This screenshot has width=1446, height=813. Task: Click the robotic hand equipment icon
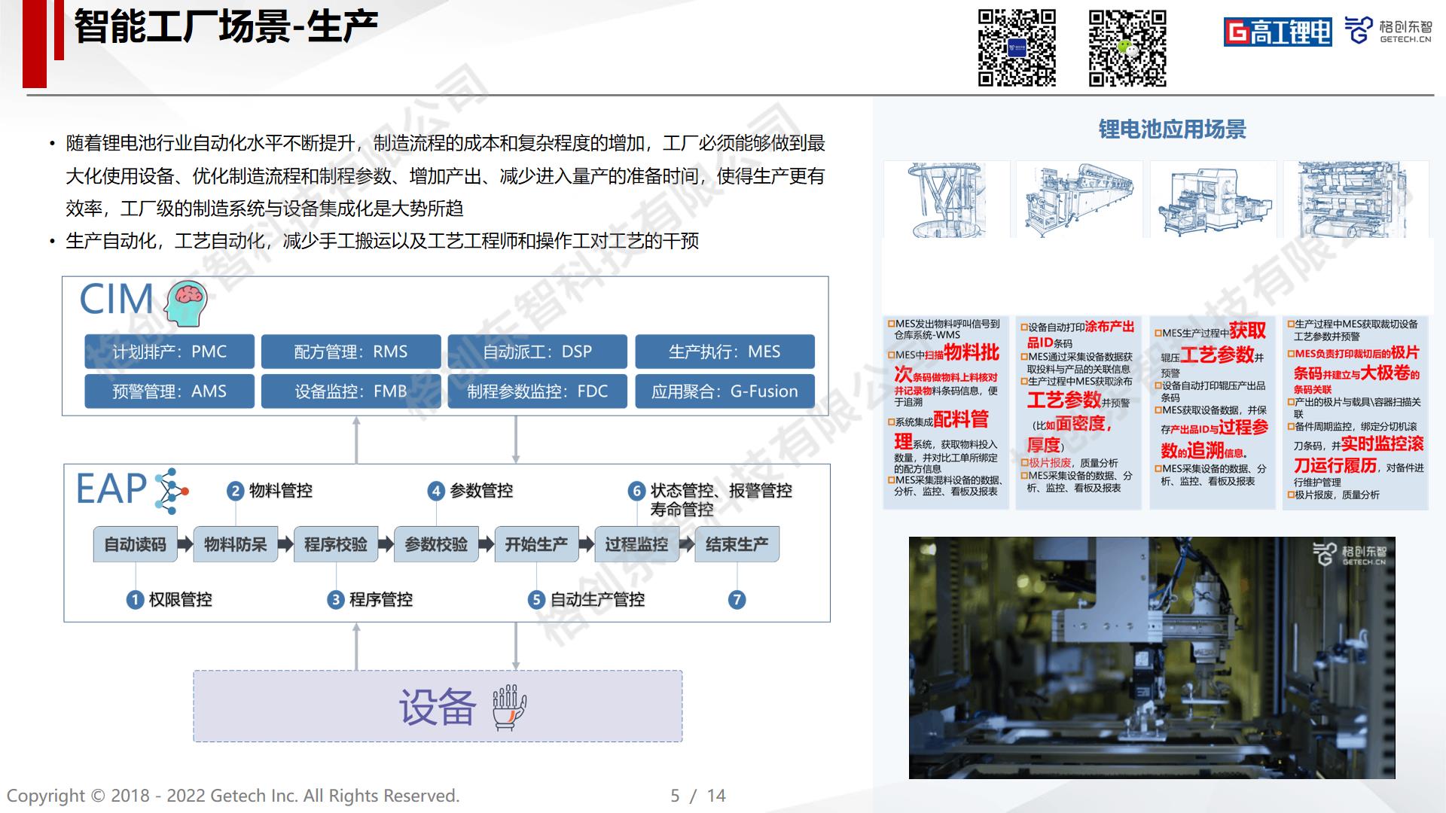tap(509, 707)
